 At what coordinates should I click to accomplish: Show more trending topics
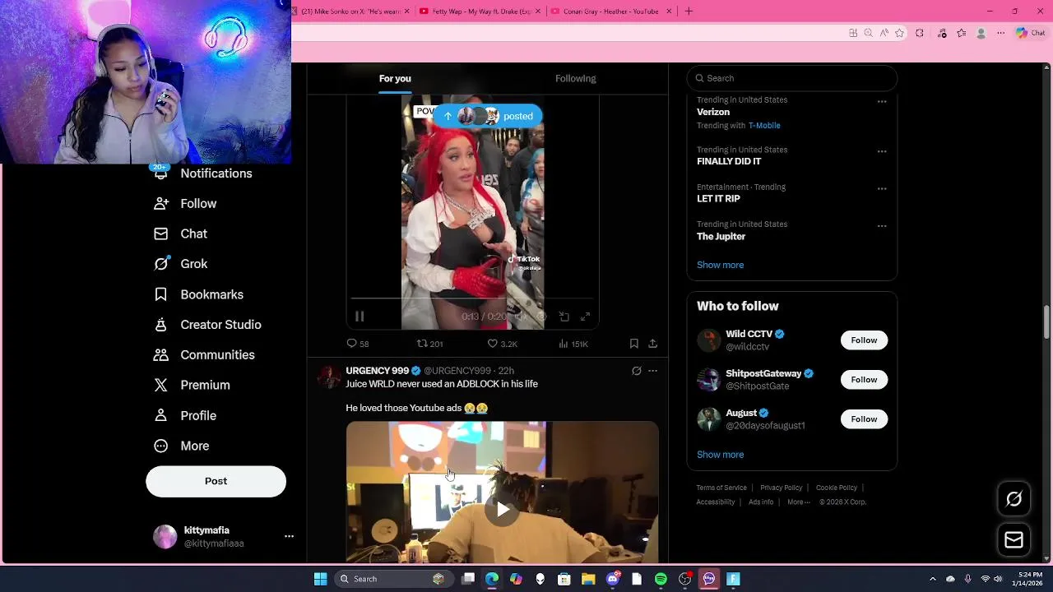point(720,265)
